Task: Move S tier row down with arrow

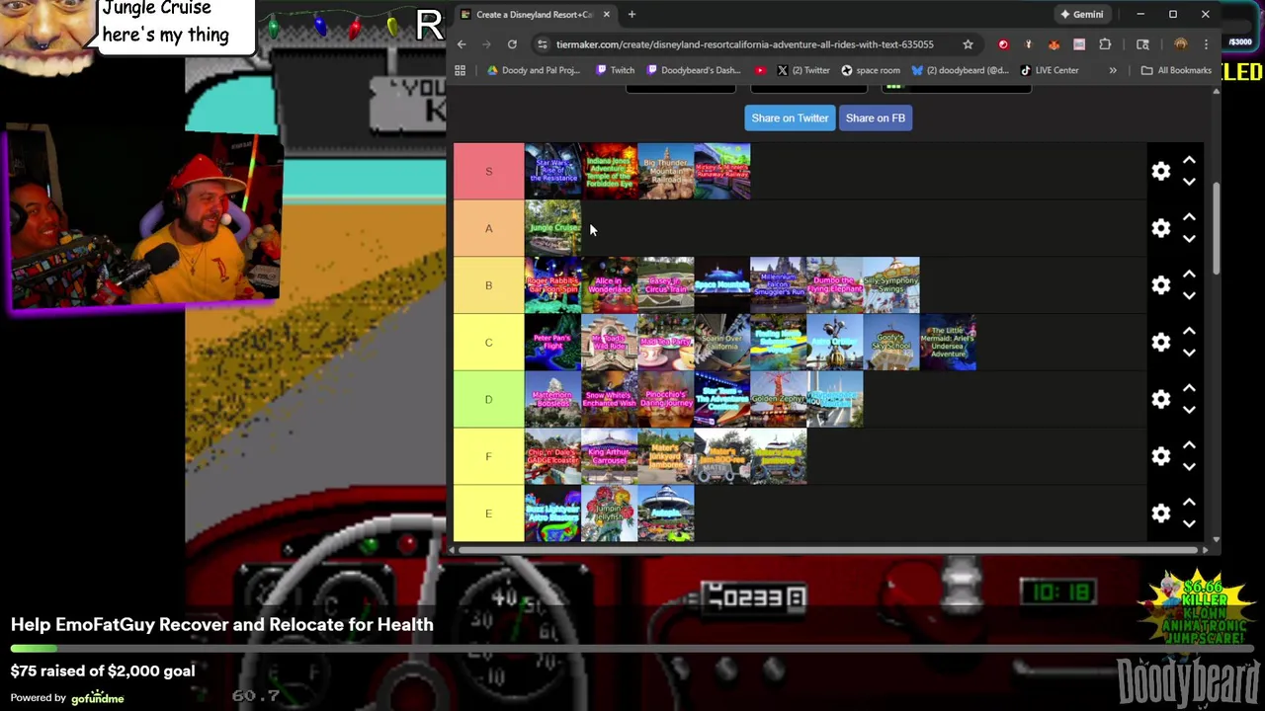Action: (1189, 183)
